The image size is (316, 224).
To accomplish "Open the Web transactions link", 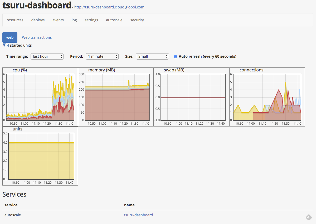I will click(37, 37).
